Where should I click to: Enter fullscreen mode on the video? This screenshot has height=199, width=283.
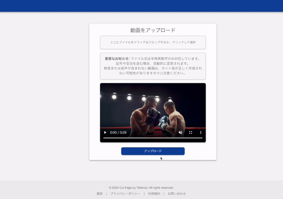(191, 132)
